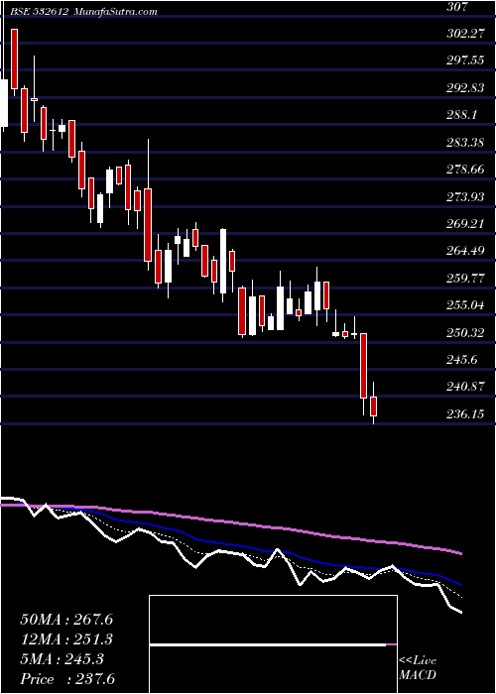This screenshot has height=694, width=496.
Task: Click the 297.55 price axis label
Action: coord(466,60)
